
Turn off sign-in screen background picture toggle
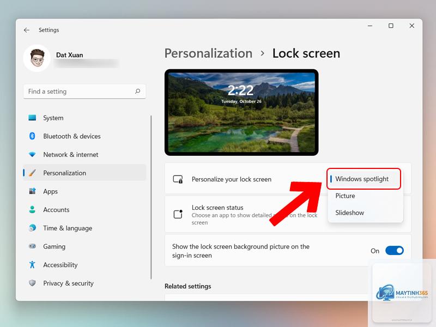click(x=394, y=251)
